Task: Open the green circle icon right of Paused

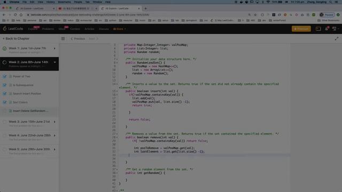Action: (x=338, y=15)
